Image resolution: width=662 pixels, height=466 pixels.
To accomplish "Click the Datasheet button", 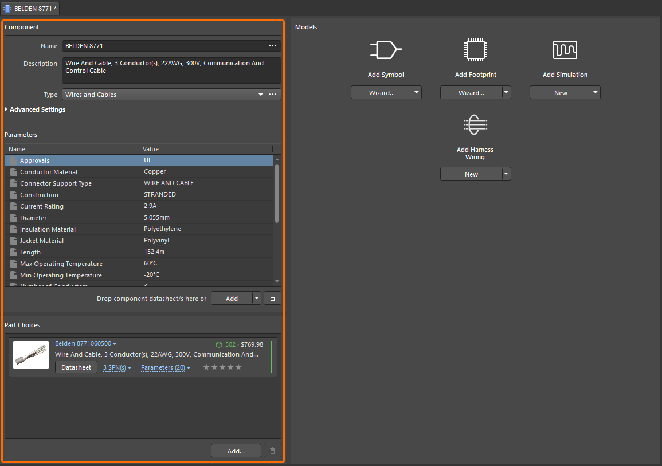I will 76,367.
